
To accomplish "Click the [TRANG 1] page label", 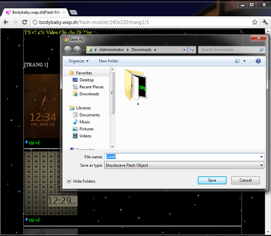I will [x=36, y=65].
